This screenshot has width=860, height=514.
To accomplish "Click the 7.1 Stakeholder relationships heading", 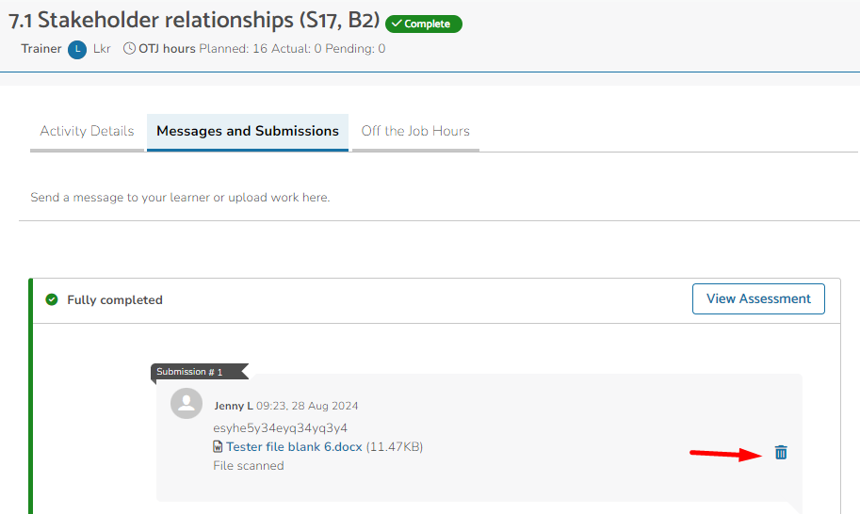I will [194, 21].
